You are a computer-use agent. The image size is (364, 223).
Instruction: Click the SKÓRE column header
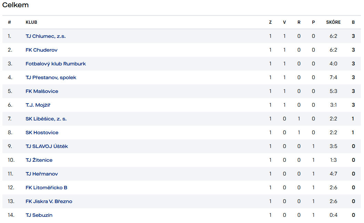333,22
